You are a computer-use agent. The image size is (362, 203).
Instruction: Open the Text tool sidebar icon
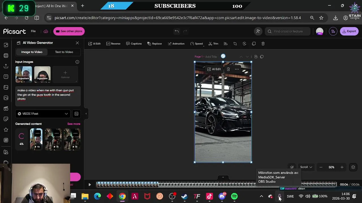6,77
